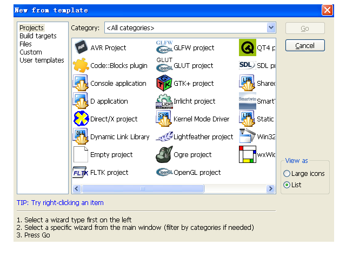The height and width of the screenshot is (259, 346).
Task: Click the Static library LIB icon
Action: tap(248, 119)
